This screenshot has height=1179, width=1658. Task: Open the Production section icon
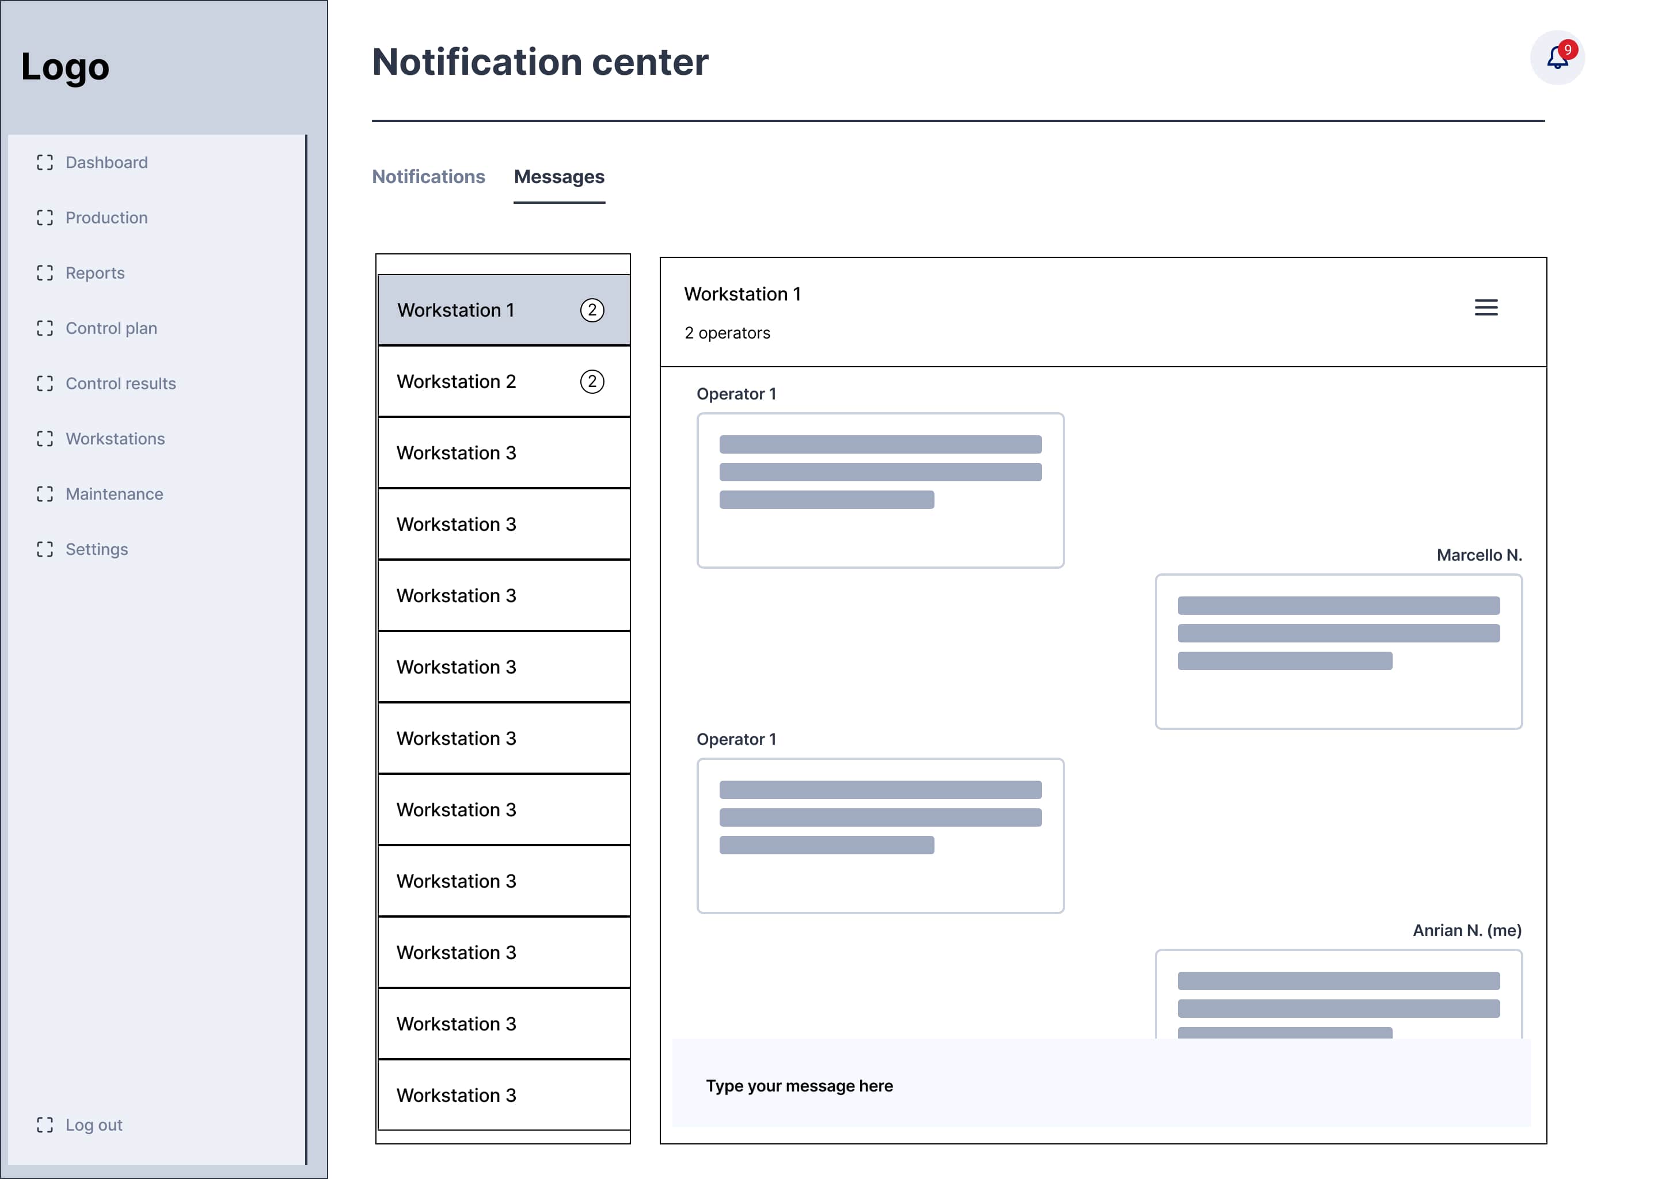point(45,217)
